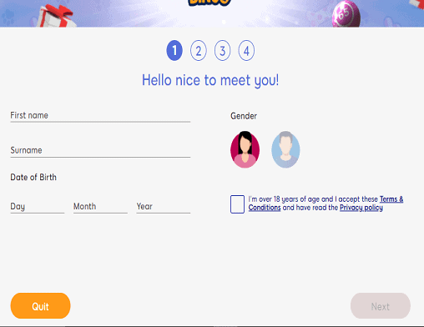This screenshot has width=424, height=327.
Task: Go to registration step 3 circle
Action: tap(222, 51)
